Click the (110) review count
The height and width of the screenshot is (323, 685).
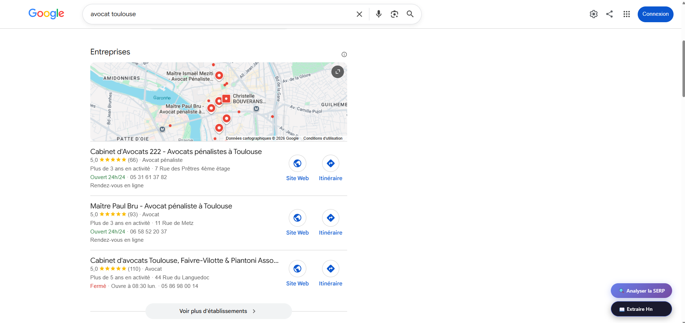coord(134,269)
